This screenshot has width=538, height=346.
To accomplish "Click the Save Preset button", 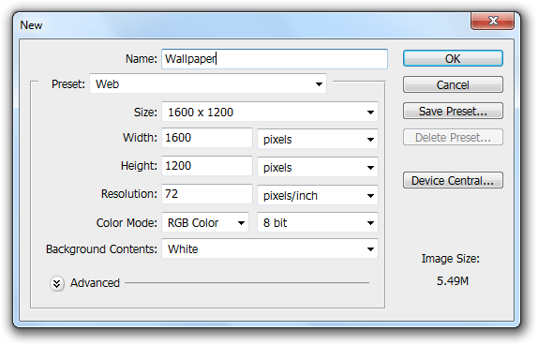I will coord(453,111).
